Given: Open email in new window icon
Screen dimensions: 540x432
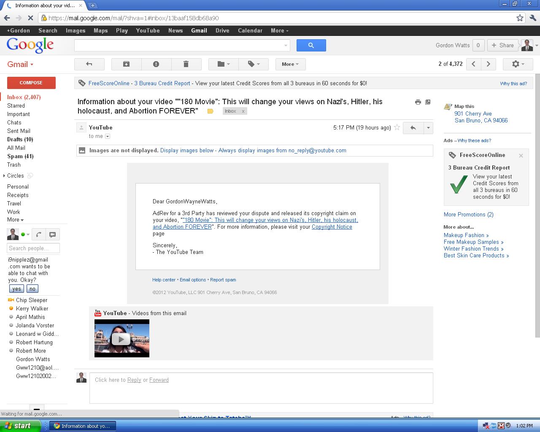Looking at the screenshot, I should [428, 102].
